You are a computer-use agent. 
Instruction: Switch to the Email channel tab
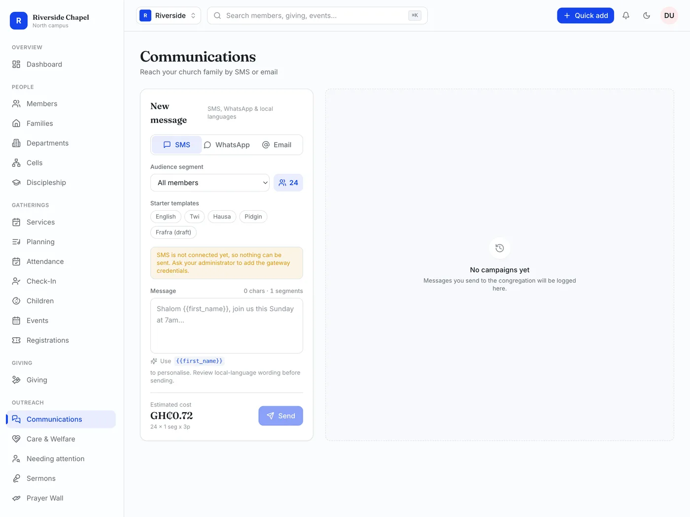click(x=276, y=145)
